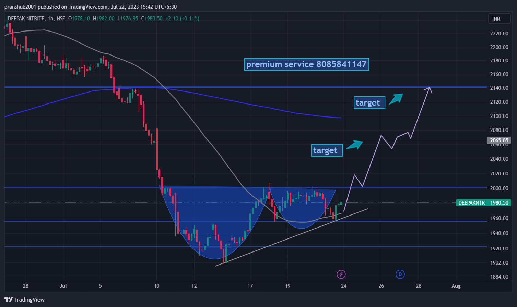The height and width of the screenshot is (307, 517).
Task: Click the purple lightning event icon
Action: pyautogui.click(x=341, y=274)
